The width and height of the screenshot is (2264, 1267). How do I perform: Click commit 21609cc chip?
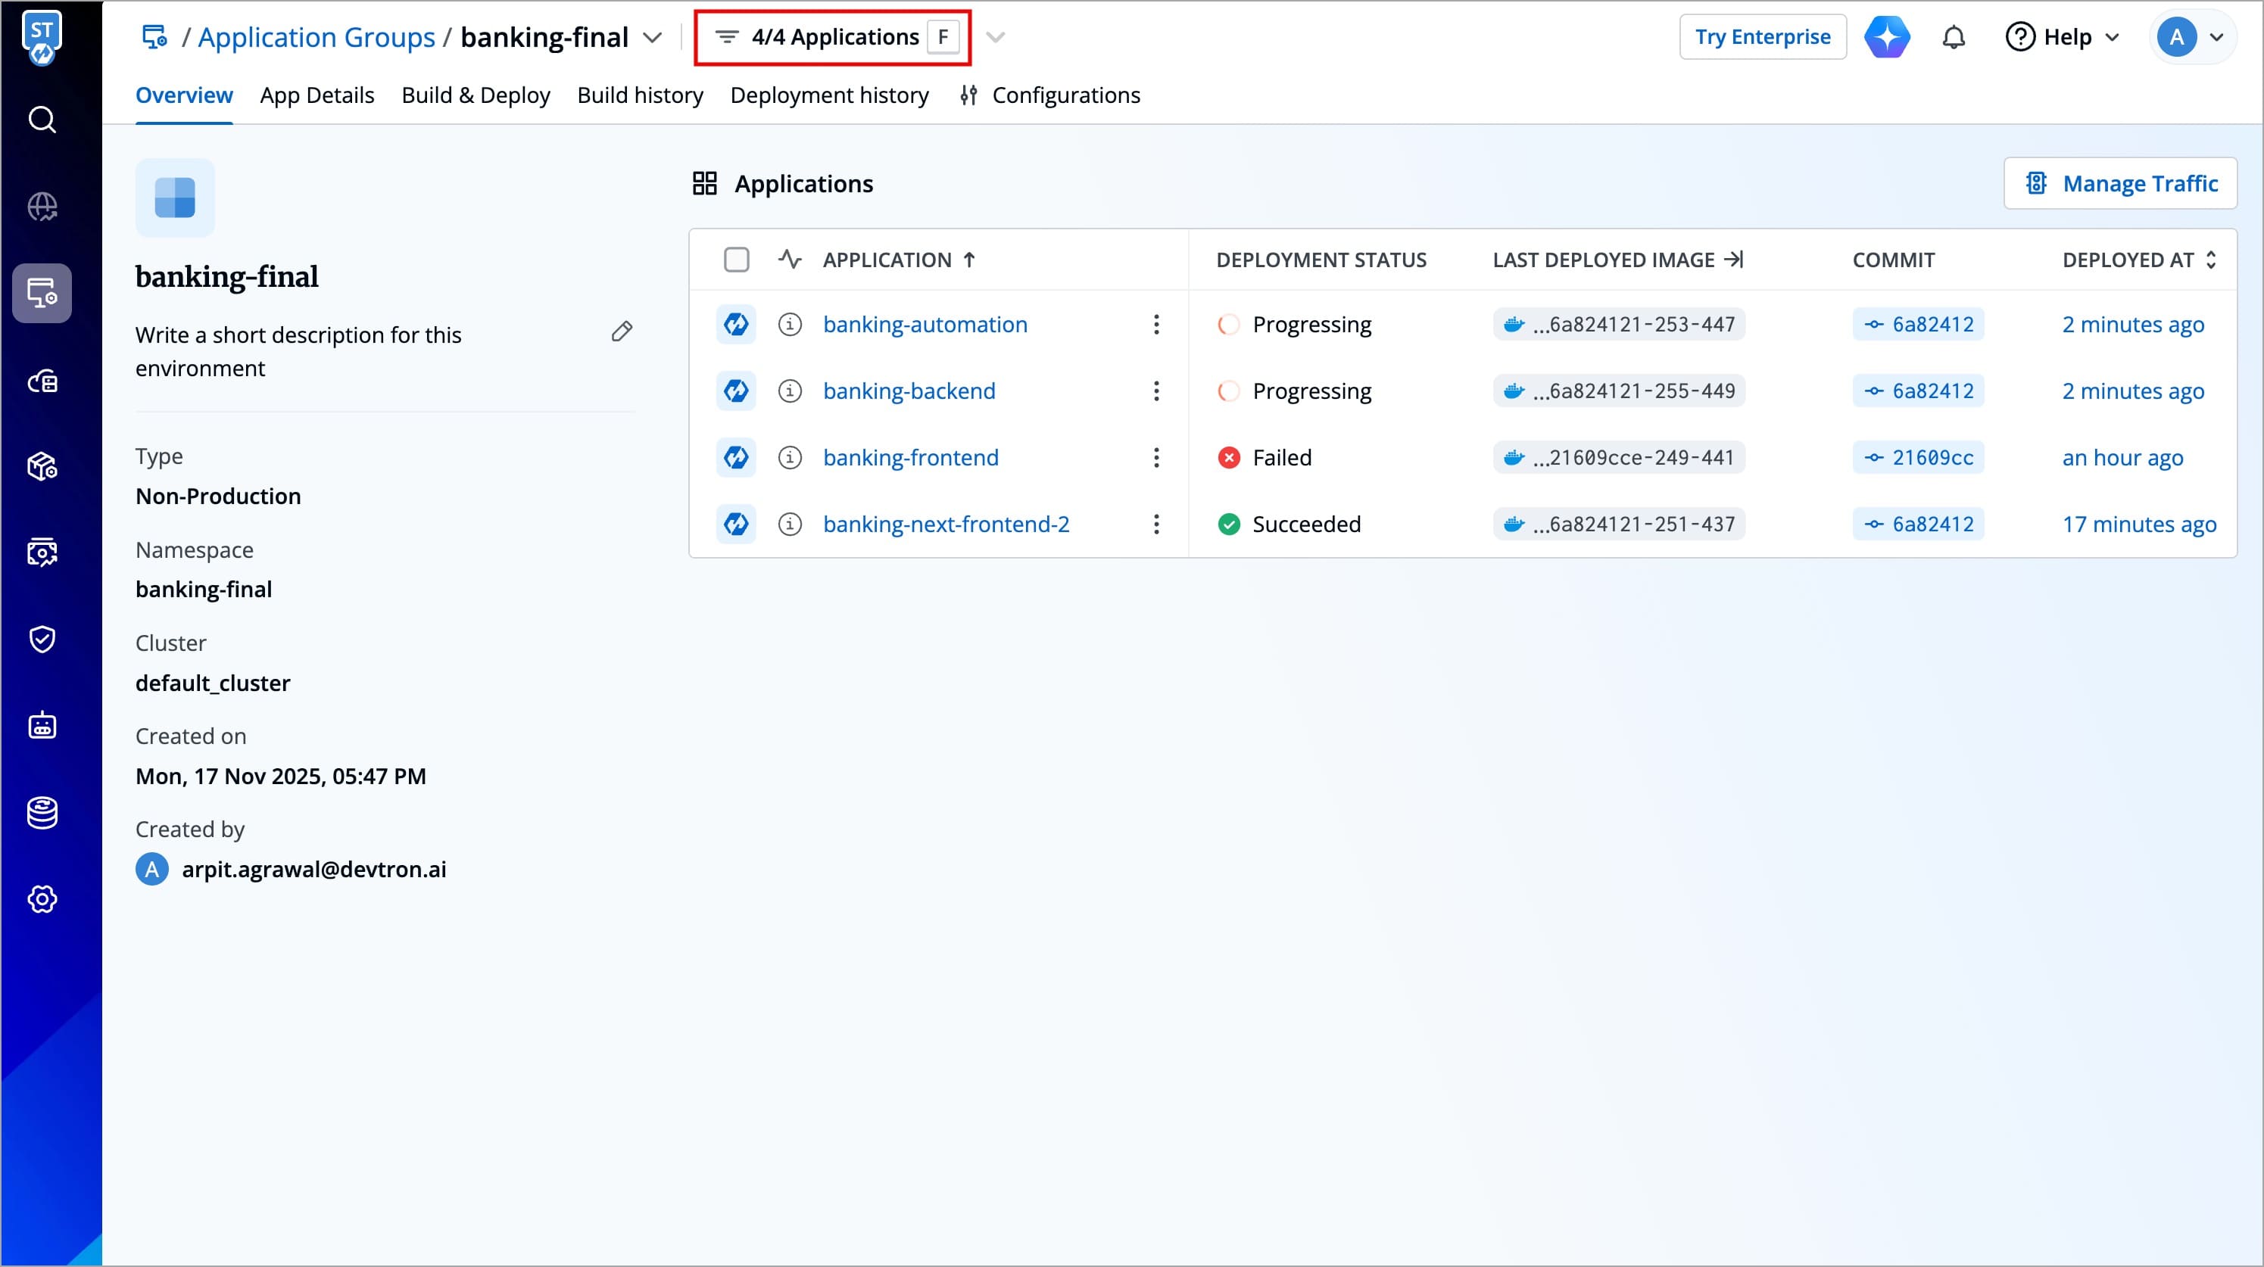(1918, 458)
